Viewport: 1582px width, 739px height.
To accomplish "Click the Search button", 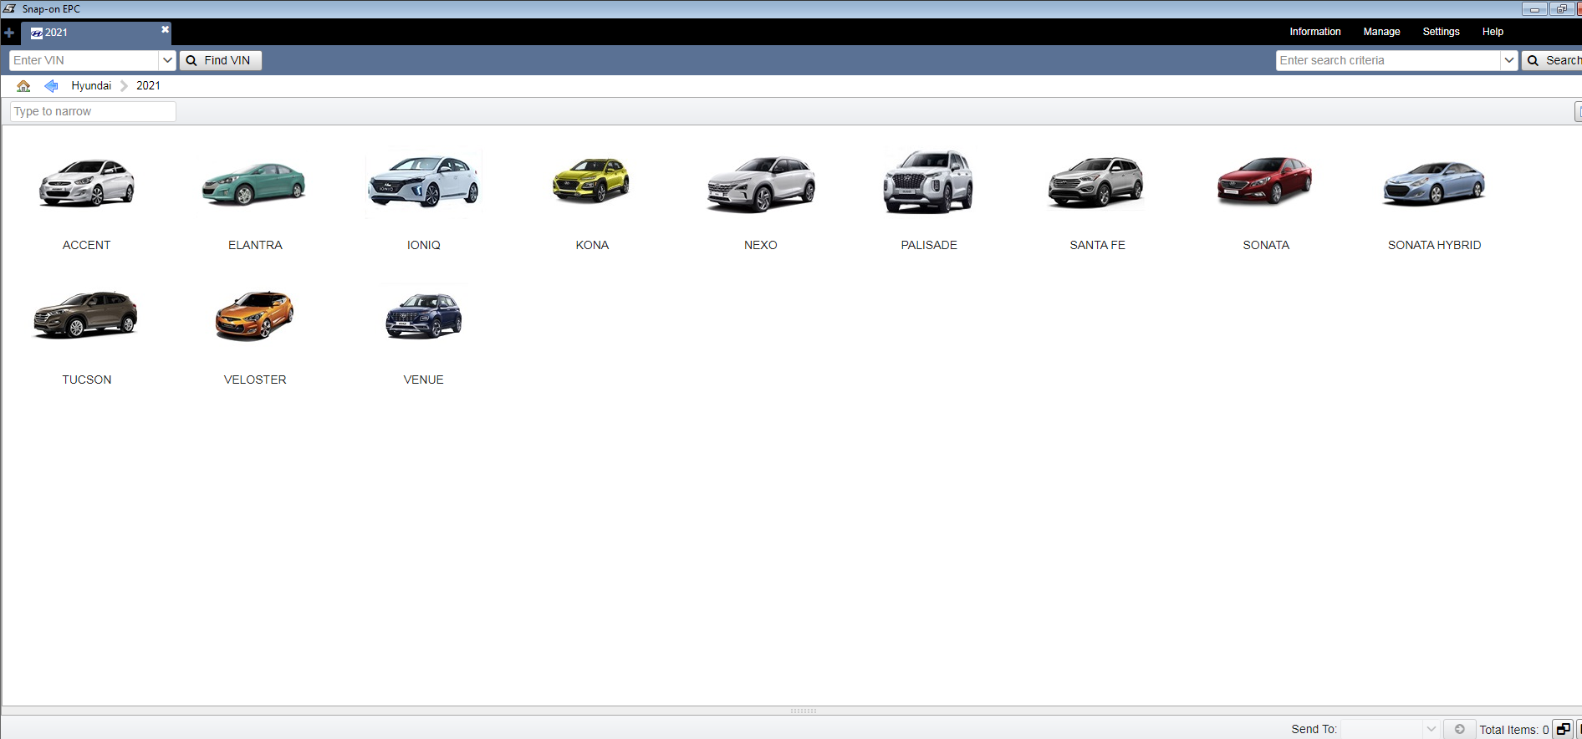I will click(x=1552, y=60).
